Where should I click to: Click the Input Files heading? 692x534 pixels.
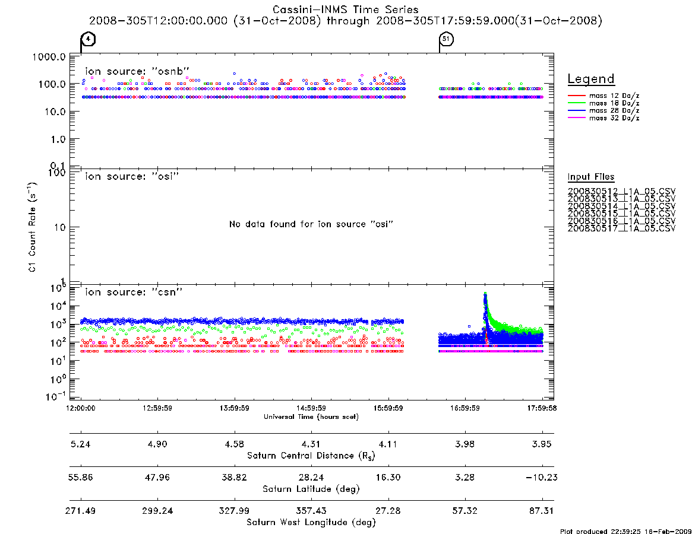tap(591, 177)
